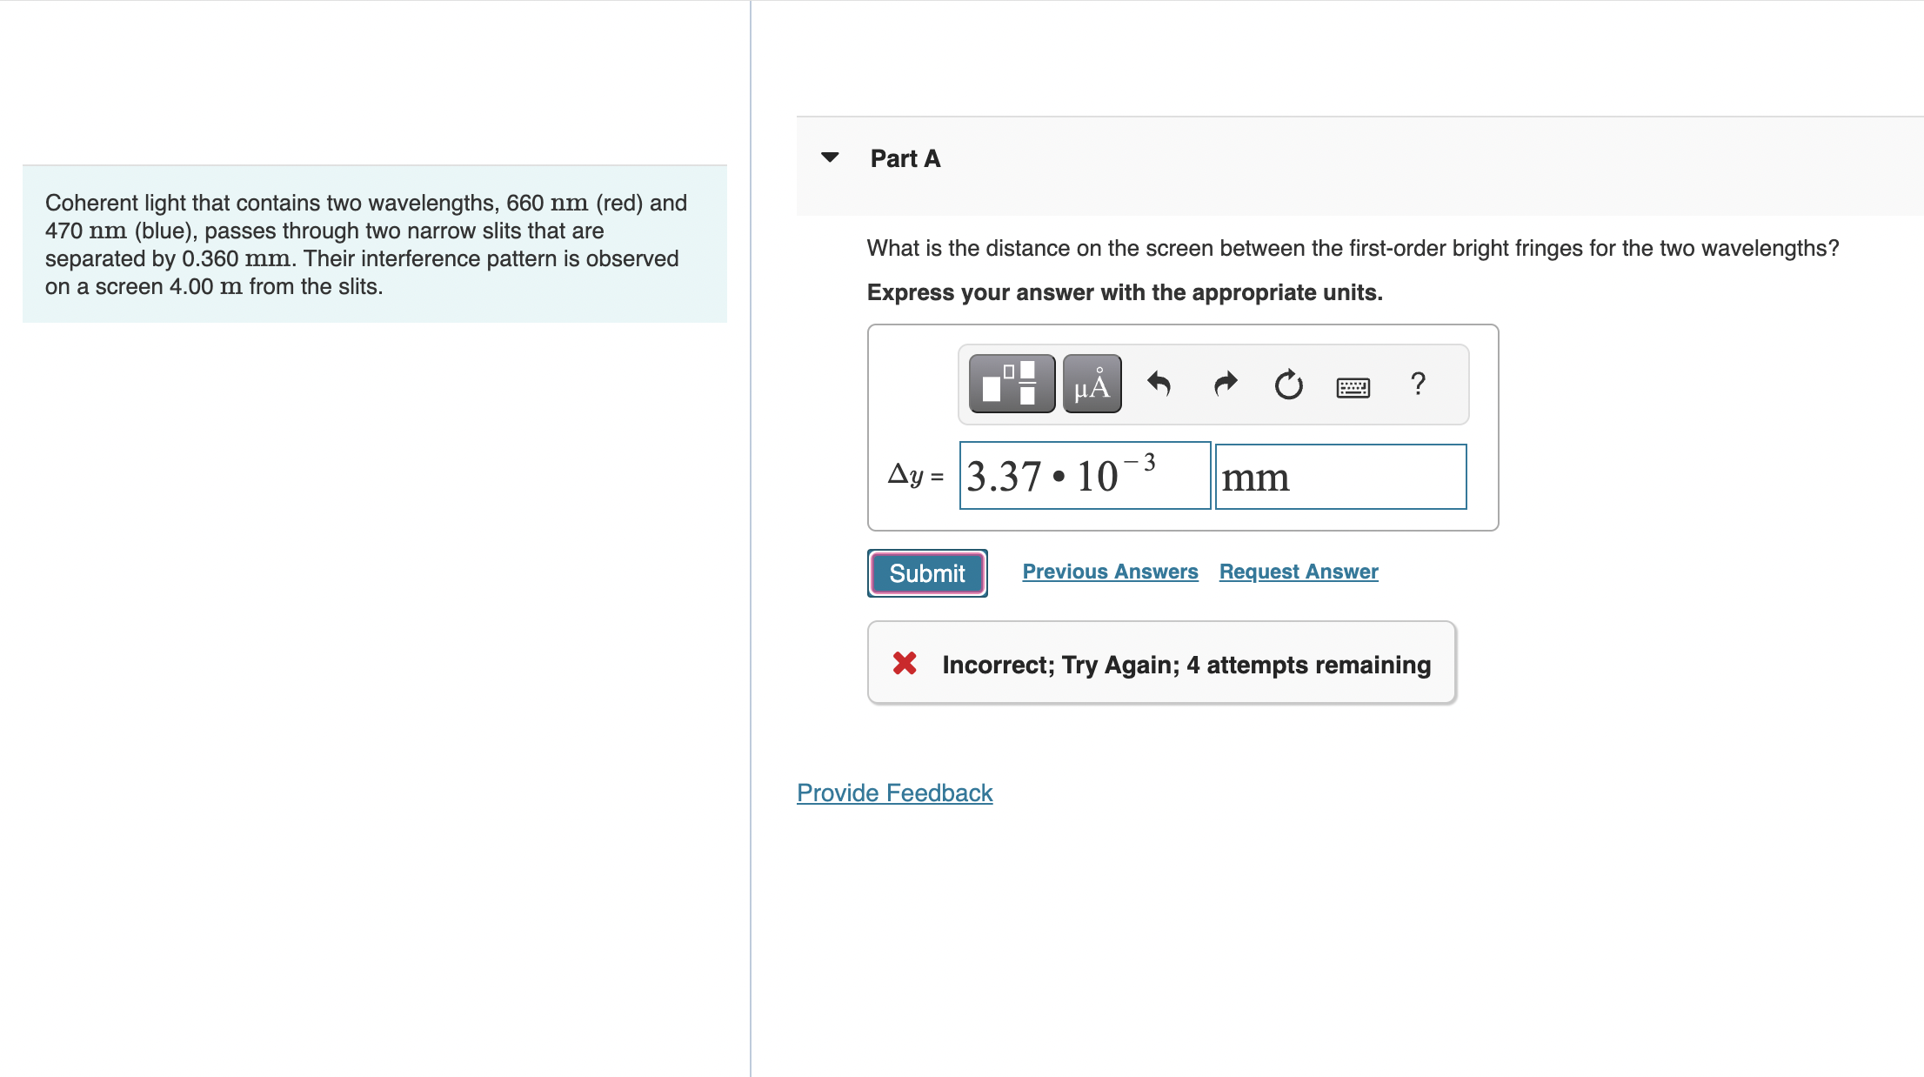Click the reset circular arrow icon
Viewport: 1924px width, 1077px height.
tap(1288, 384)
